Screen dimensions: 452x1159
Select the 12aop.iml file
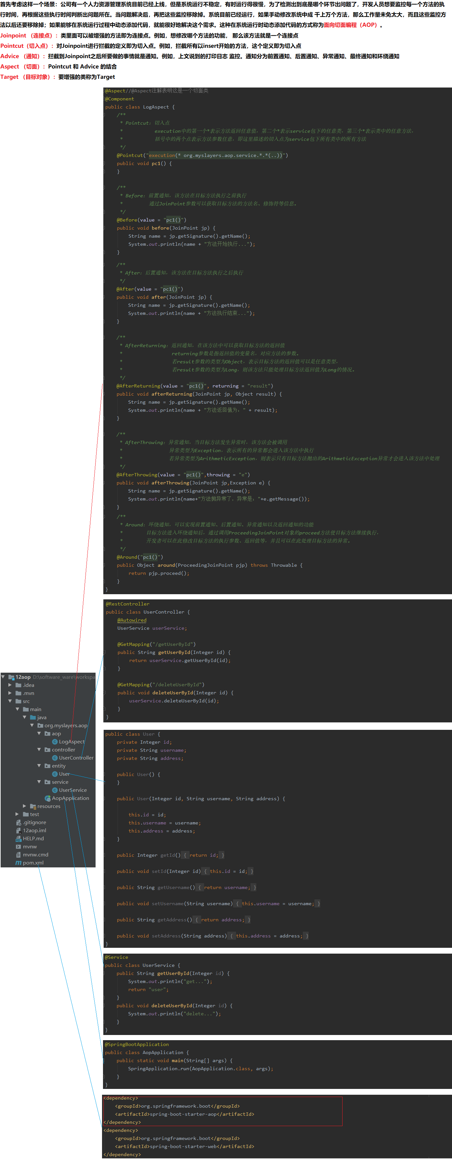click(x=34, y=831)
